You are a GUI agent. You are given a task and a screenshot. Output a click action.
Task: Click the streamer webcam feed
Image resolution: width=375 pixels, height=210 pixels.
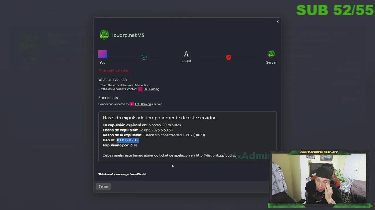(319, 178)
